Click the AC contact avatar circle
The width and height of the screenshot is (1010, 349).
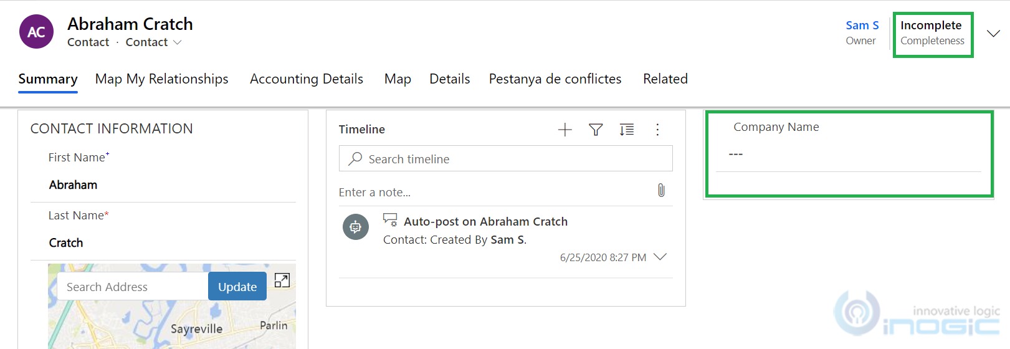pyautogui.click(x=36, y=32)
